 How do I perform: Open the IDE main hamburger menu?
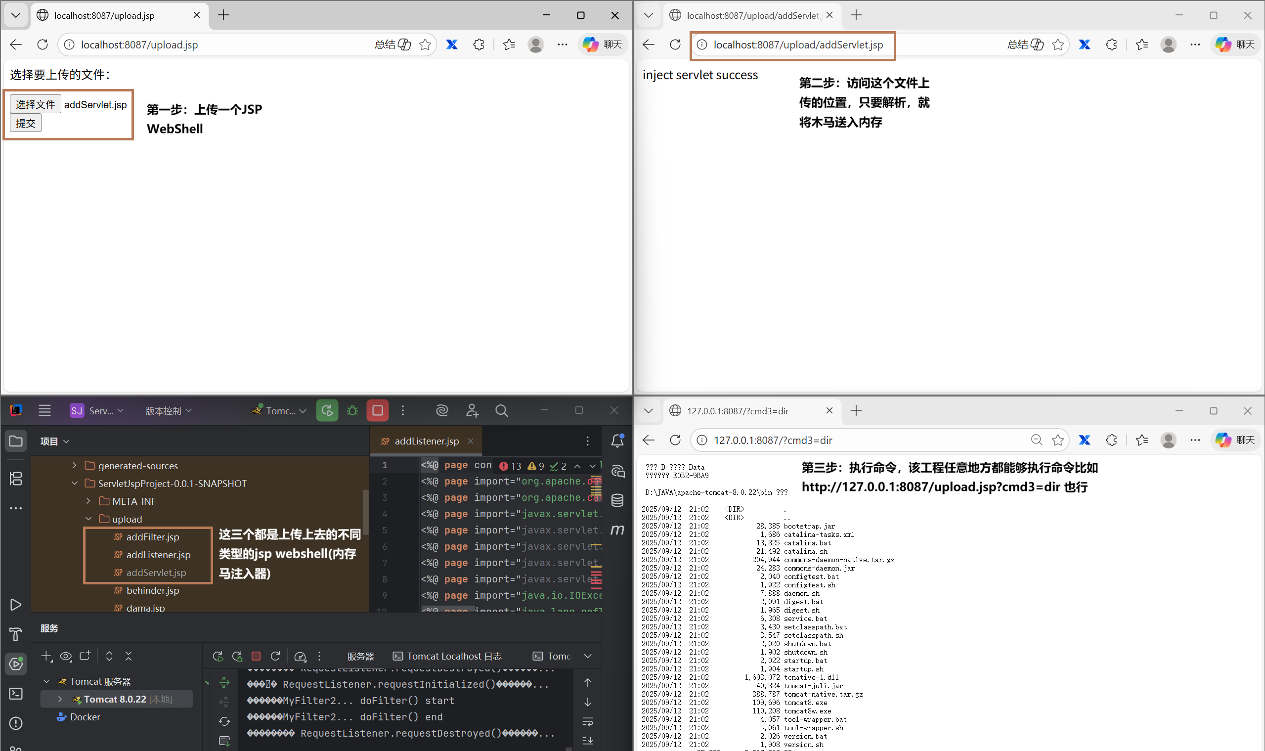pos(44,410)
